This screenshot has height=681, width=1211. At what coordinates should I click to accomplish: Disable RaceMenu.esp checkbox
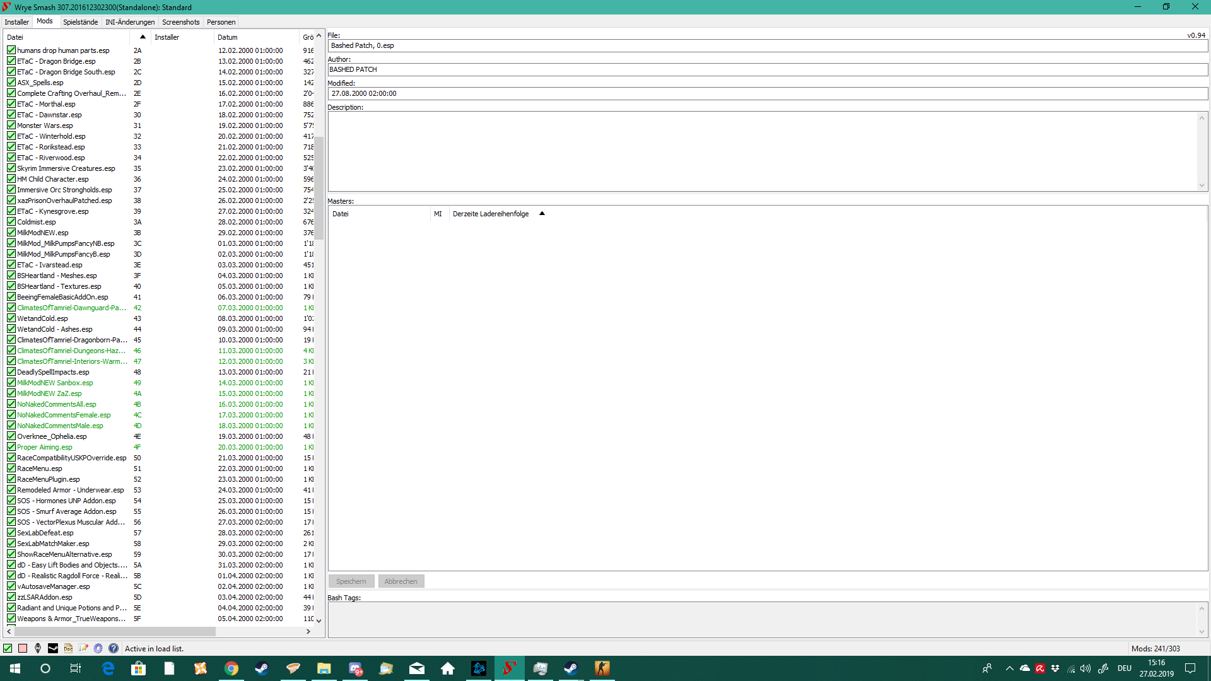(x=11, y=469)
